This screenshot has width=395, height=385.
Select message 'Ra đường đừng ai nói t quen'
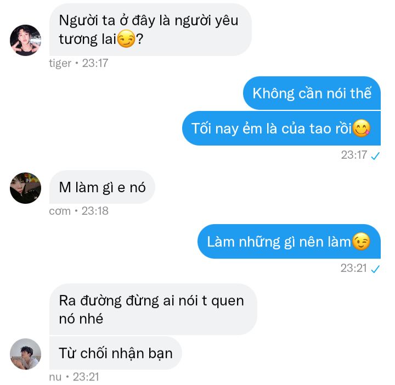(x=153, y=310)
